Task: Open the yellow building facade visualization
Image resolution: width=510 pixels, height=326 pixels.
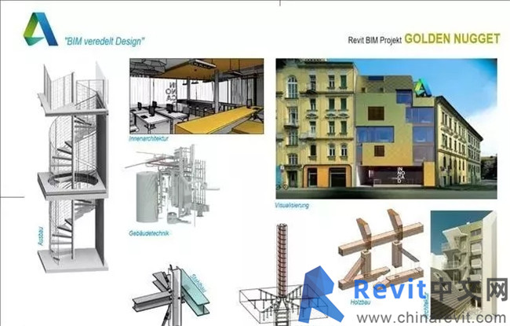Action: coord(386,129)
